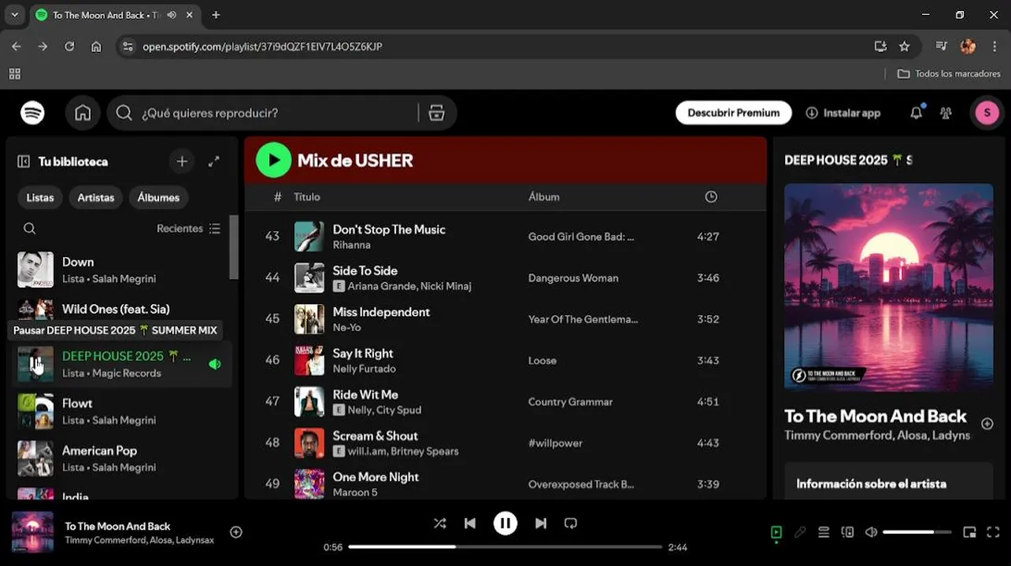Filter library by Artistas
1011x566 pixels.
pyautogui.click(x=96, y=197)
